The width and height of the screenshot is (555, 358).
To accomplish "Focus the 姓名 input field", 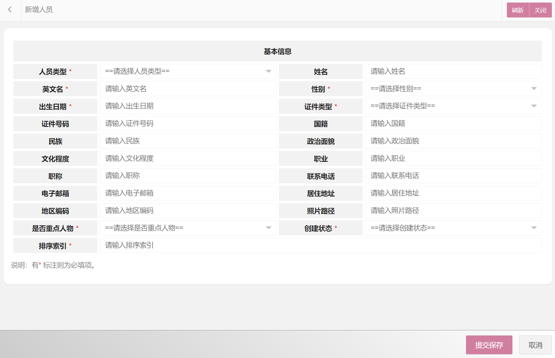I will click(x=453, y=71).
